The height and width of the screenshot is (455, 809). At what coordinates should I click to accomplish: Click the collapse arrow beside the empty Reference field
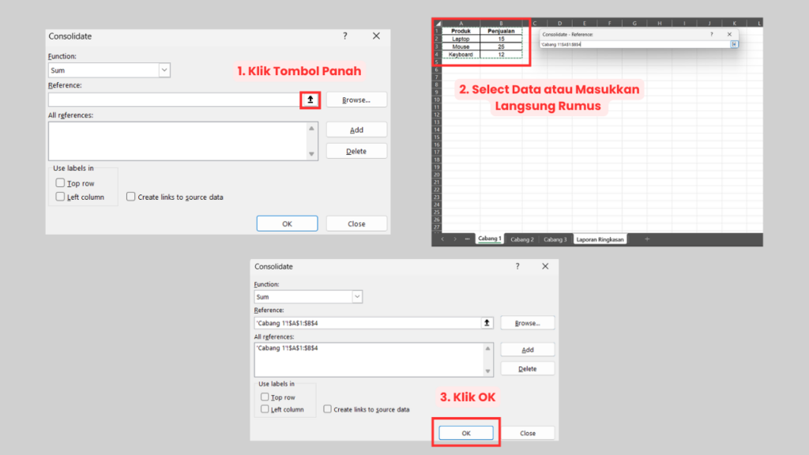310,100
